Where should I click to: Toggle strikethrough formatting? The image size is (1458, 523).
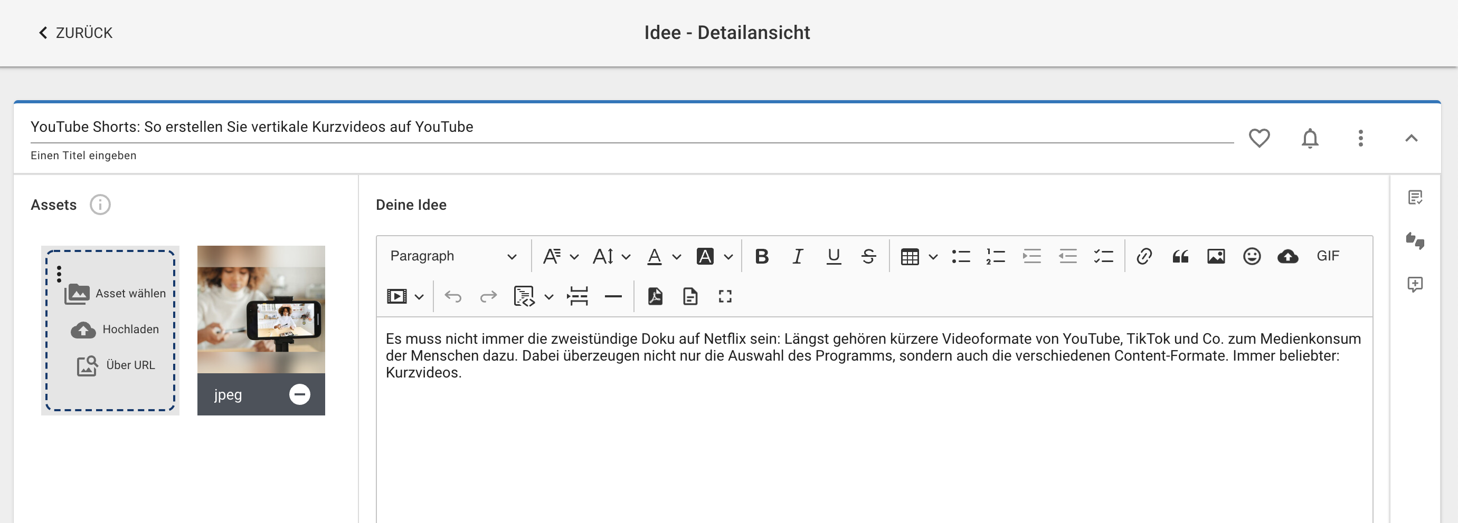point(868,256)
